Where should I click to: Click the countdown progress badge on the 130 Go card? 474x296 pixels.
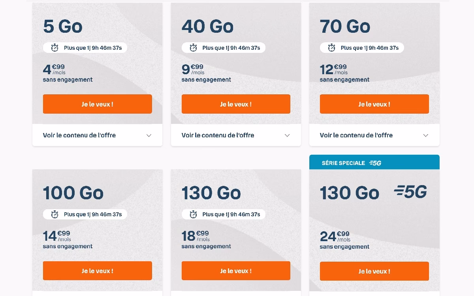coord(223,214)
